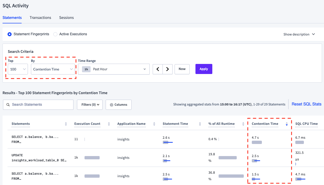Switch to the Transactions tab

pyautogui.click(x=40, y=18)
